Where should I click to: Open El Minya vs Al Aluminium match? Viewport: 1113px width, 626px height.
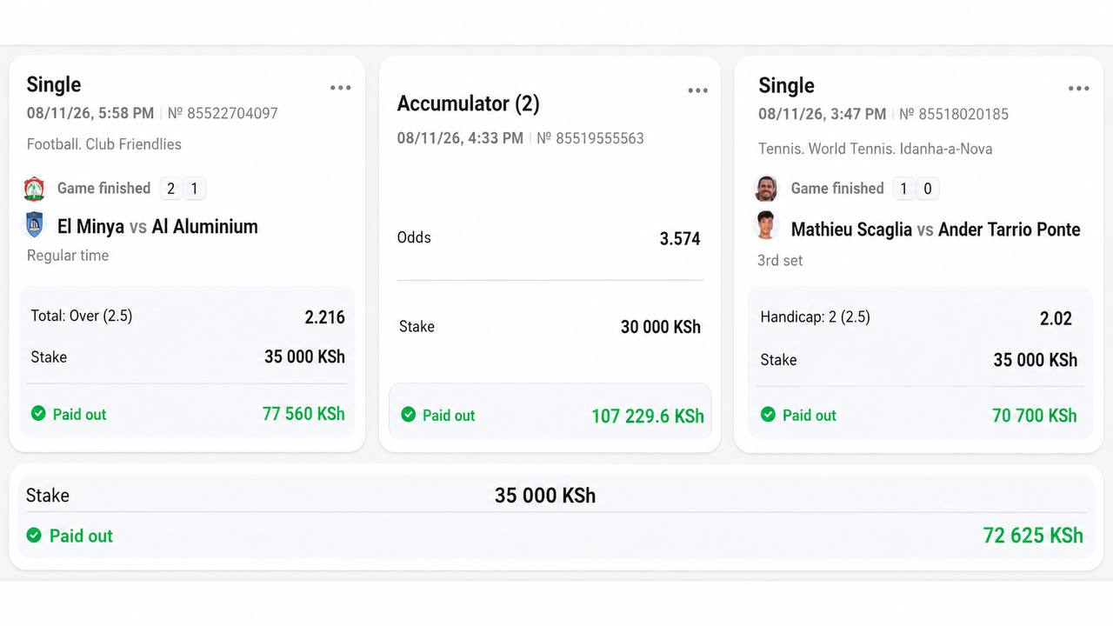click(x=157, y=227)
